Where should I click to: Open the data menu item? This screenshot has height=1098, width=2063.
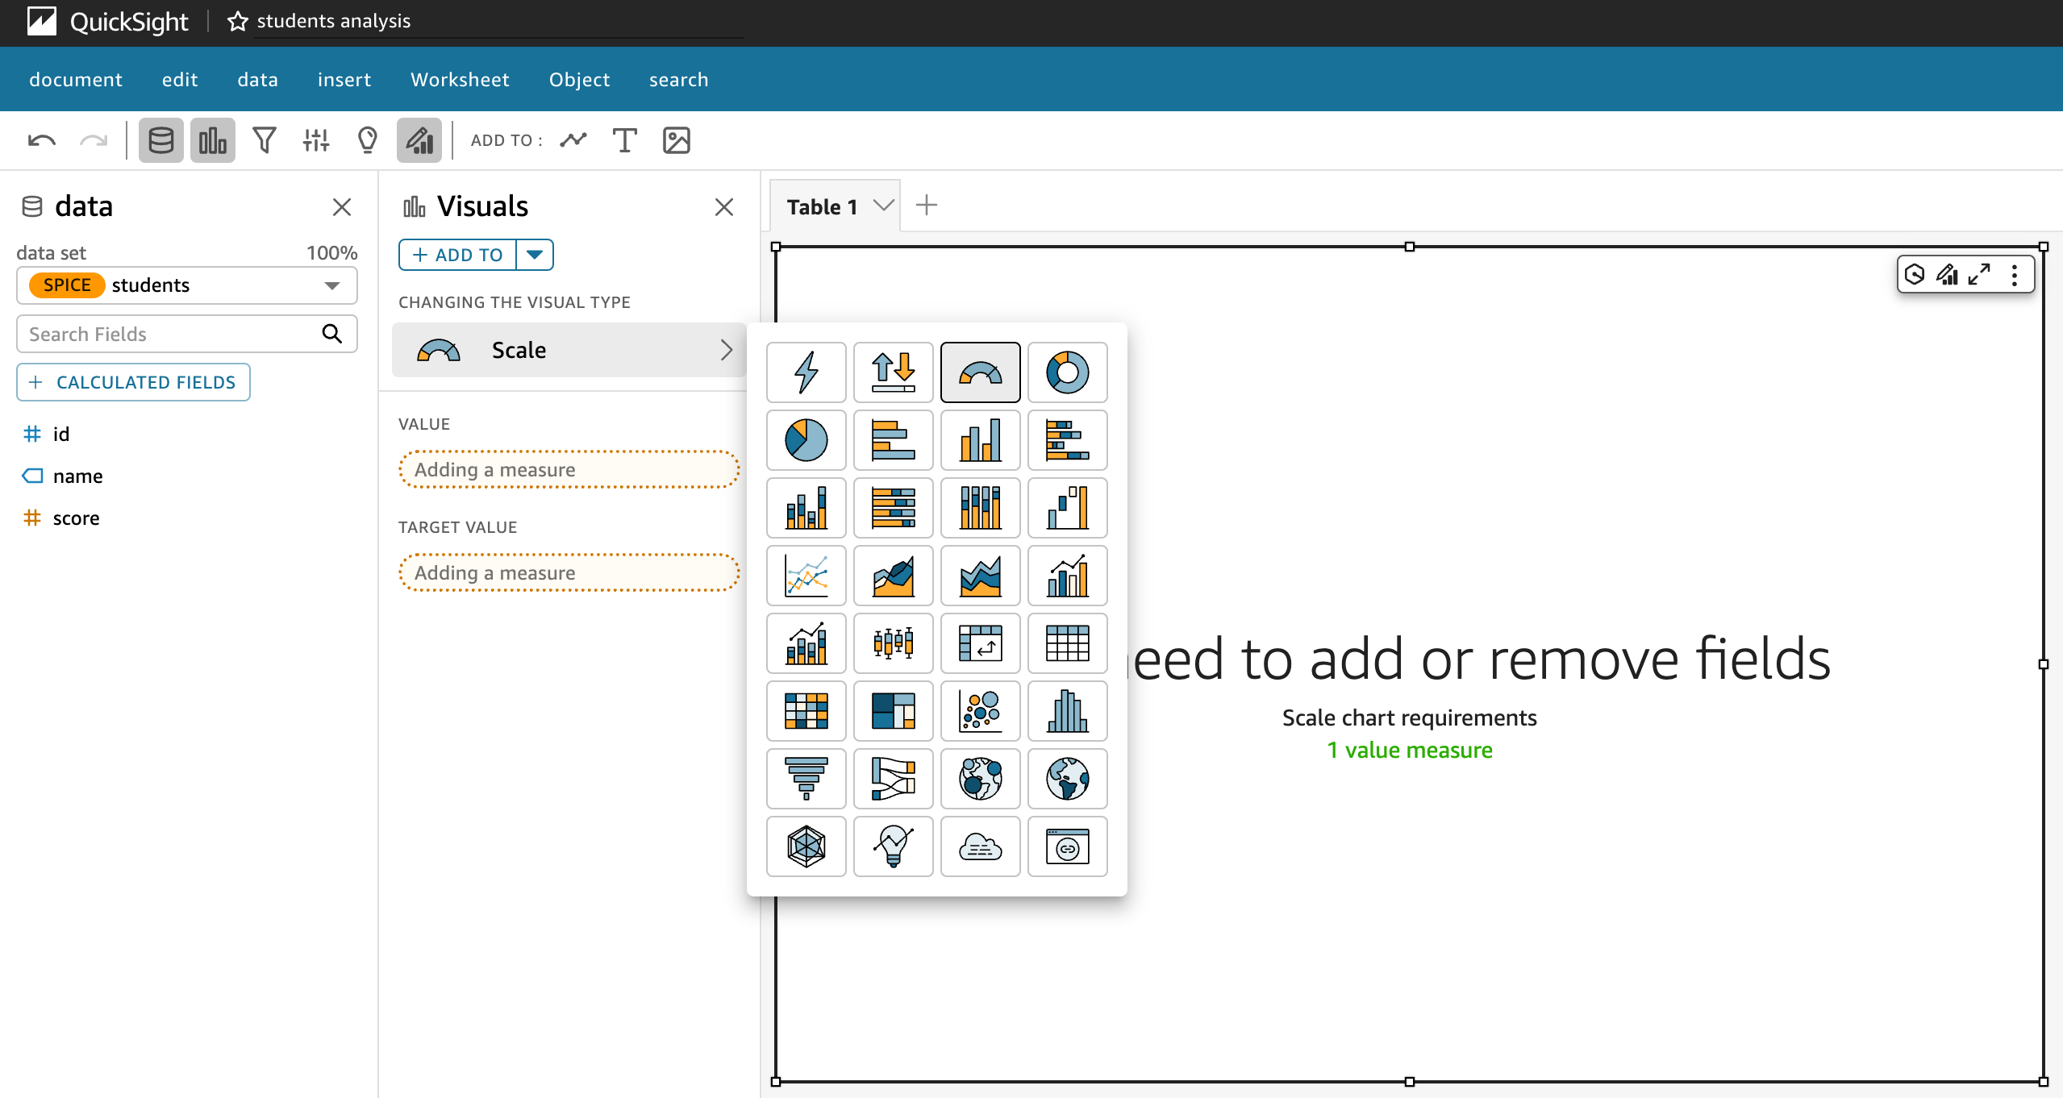(x=256, y=79)
